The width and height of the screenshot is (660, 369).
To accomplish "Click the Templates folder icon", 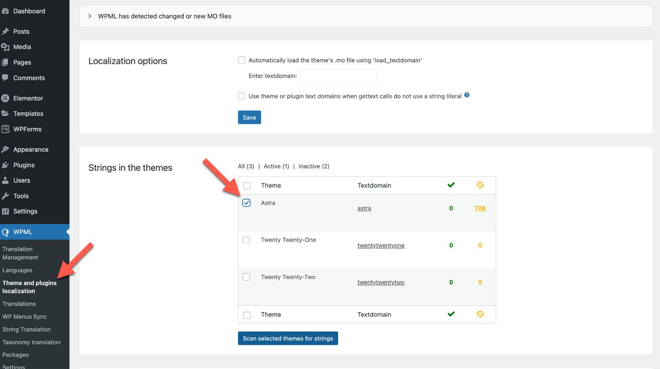I will (x=5, y=113).
